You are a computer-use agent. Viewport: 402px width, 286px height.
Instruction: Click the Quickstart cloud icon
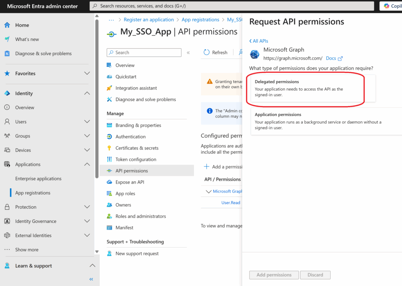[x=110, y=77]
